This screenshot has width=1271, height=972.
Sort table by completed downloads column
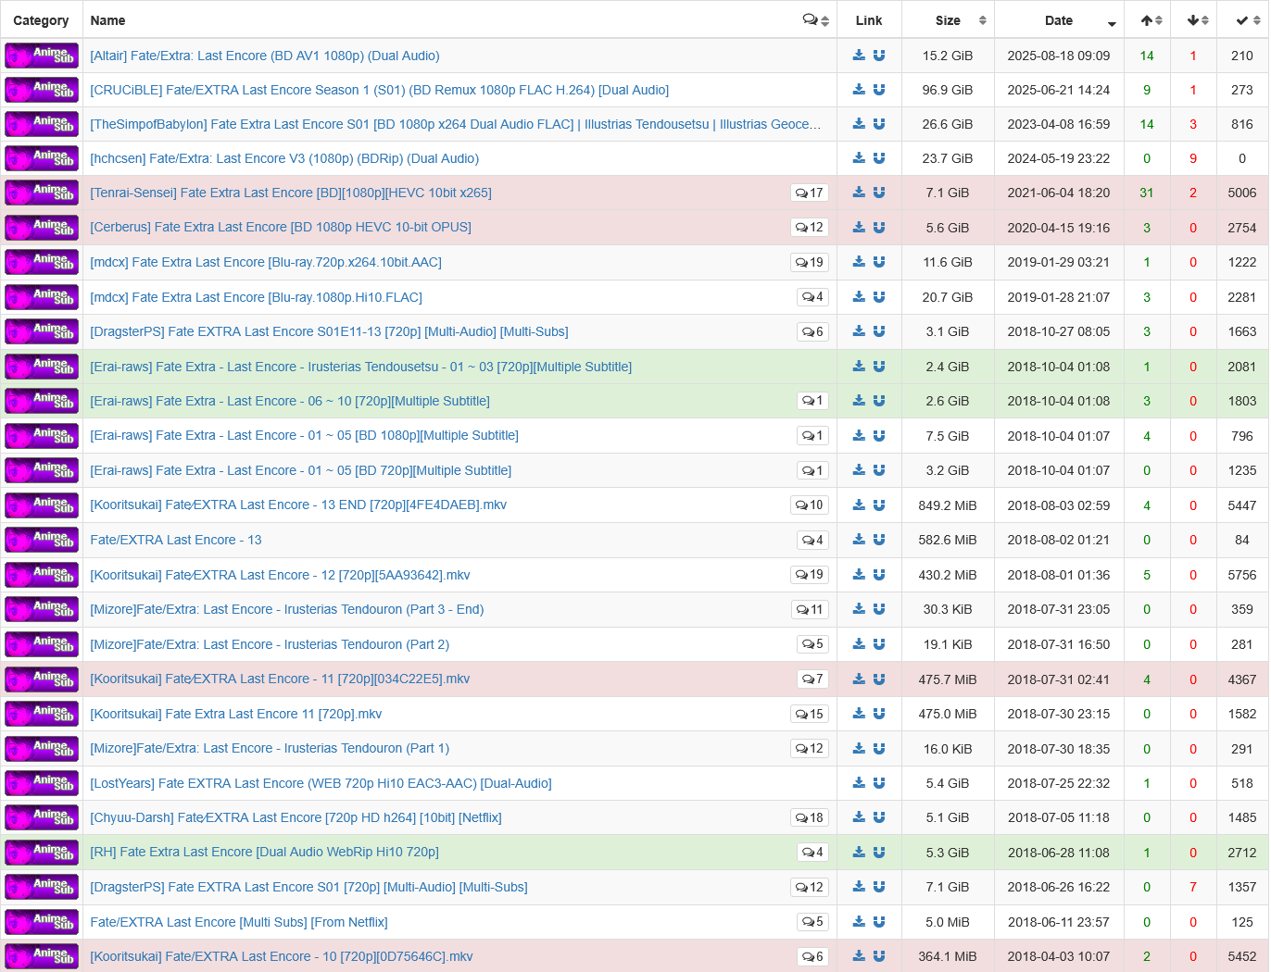coord(1242,20)
